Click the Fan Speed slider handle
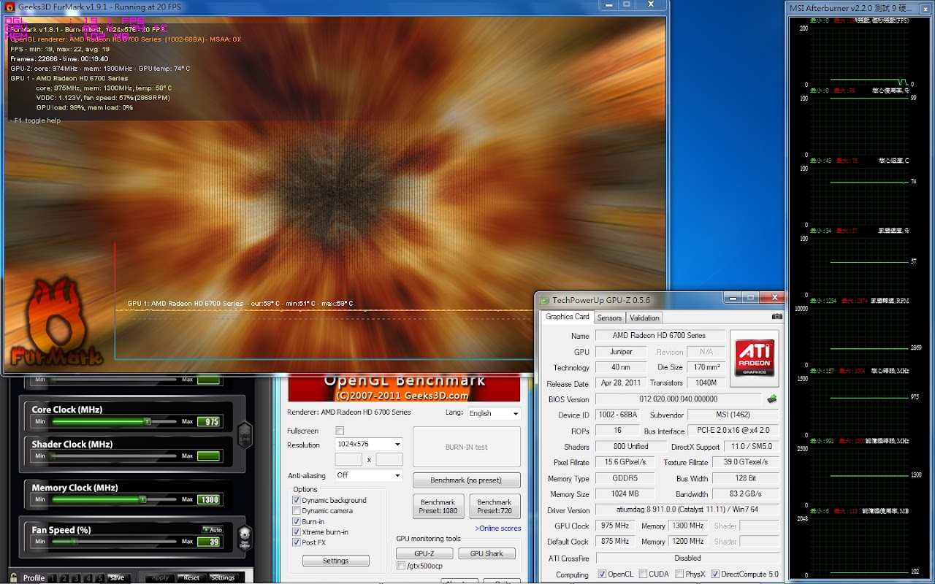This screenshot has width=935, height=584. 74,541
